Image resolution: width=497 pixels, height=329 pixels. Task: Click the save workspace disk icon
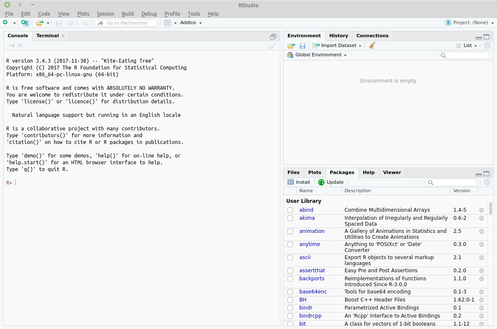tap(302, 46)
